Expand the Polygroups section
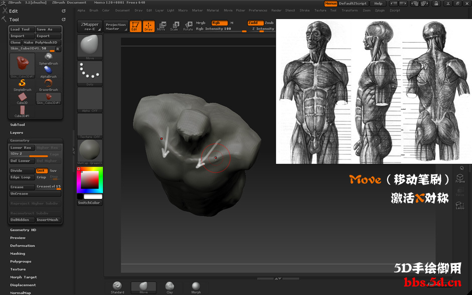This screenshot has width=472, height=295. (x=21, y=261)
